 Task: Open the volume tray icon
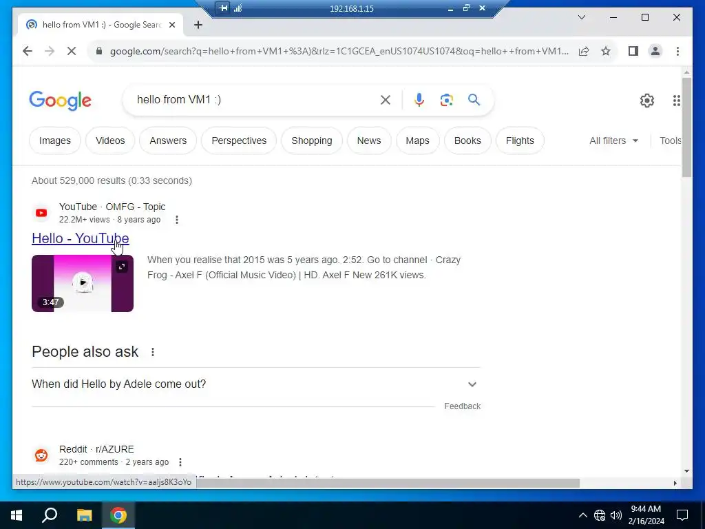(616, 515)
